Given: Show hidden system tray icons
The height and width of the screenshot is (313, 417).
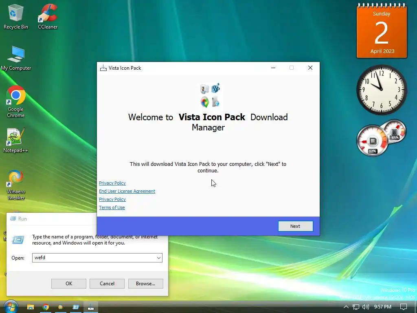Looking at the screenshot, I should 346,307.
